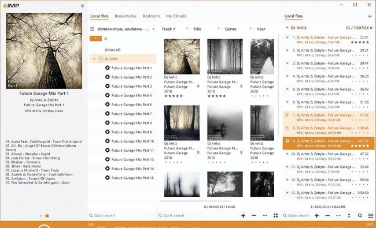Viewport: 376px width, 228px height.
Task: Click filter funnel beside Title column
Action: click(x=219, y=29)
